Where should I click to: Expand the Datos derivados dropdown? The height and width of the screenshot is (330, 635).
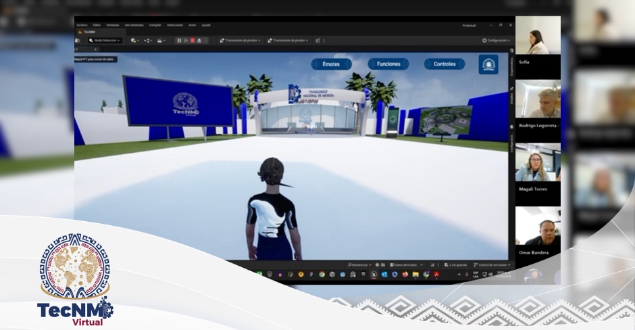tap(406, 264)
